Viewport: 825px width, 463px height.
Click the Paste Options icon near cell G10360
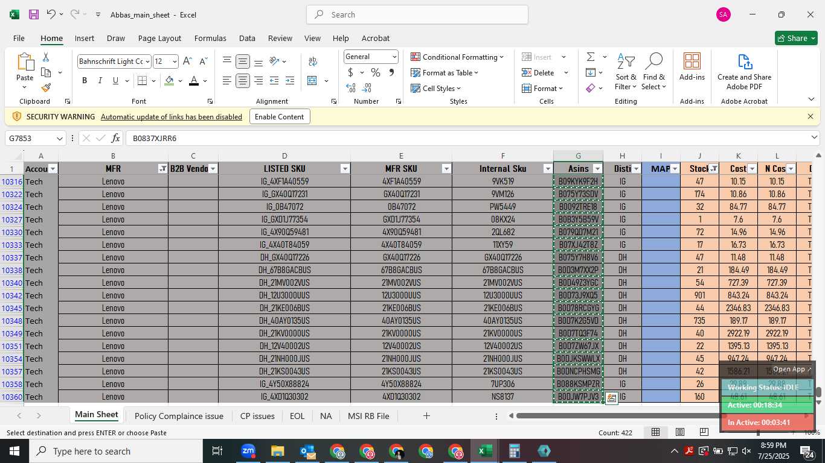point(611,398)
